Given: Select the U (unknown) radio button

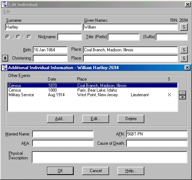Looking at the screenshot, I should point(29,37).
